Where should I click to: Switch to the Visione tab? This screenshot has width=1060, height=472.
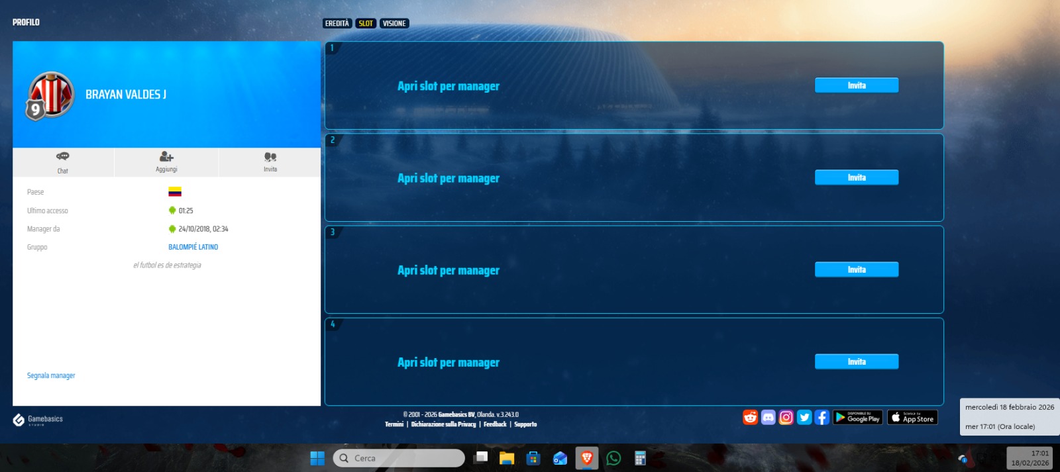click(394, 23)
